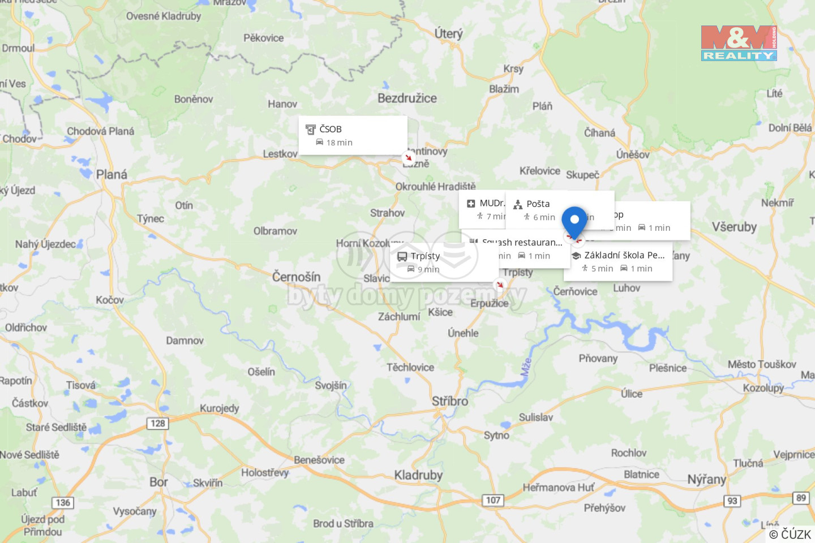The height and width of the screenshot is (543, 815).
Task: Click the red arrow marker near ČSOB card
Action: [409, 158]
